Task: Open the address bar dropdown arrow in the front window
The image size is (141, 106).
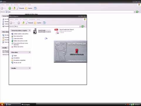Action: pyautogui.click(x=80, y=26)
